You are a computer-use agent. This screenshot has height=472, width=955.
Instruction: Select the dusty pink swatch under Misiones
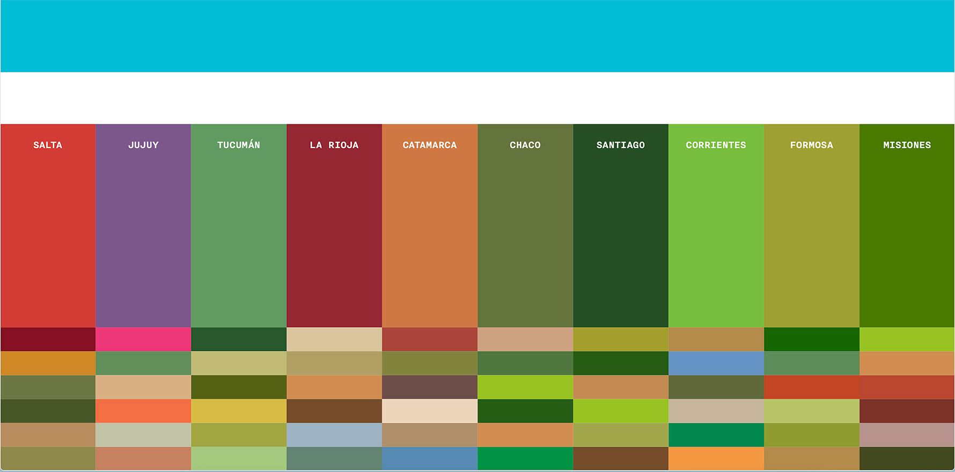[907, 434]
